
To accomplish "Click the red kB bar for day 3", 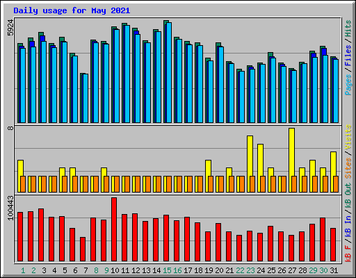I will 41,235.
